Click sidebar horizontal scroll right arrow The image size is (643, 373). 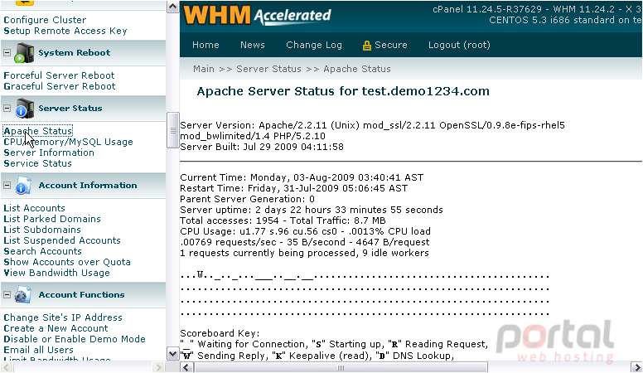[158, 367]
